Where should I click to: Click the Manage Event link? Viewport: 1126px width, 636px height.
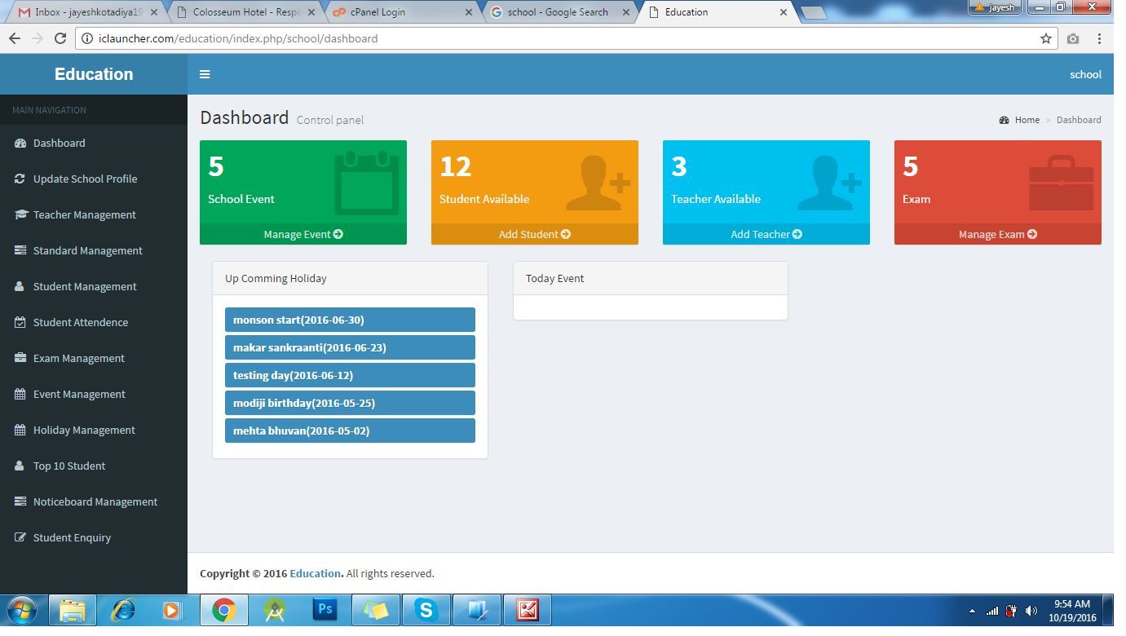303,234
